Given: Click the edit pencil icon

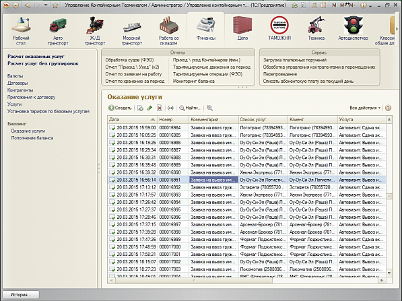Looking at the screenshot, I should pos(149,108).
